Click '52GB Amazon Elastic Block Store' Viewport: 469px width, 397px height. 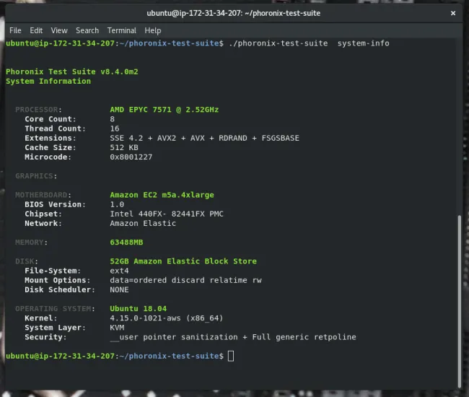pos(183,261)
